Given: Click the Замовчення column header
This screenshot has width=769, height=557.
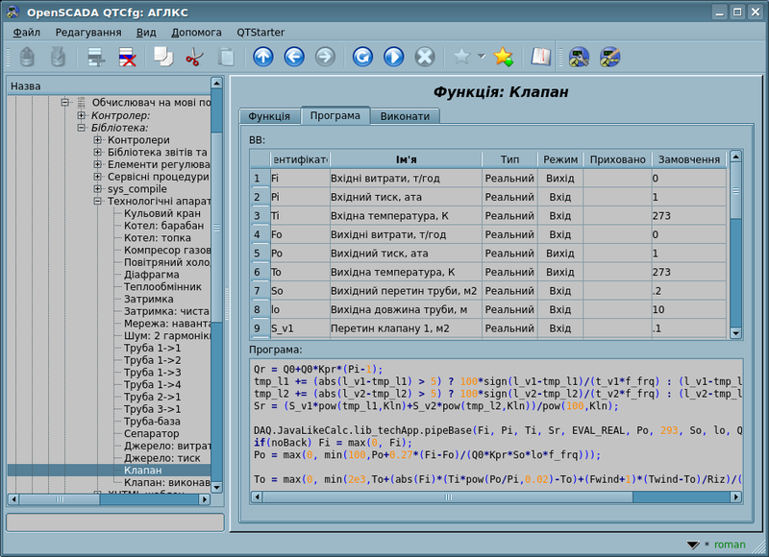Looking at the screenshot, I should [x=689, y=159].
